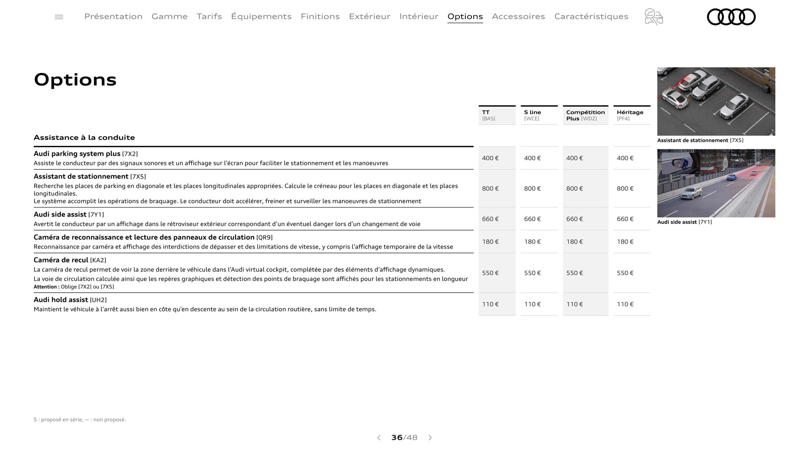Open the Extérieur tab

tap(369, 16)
